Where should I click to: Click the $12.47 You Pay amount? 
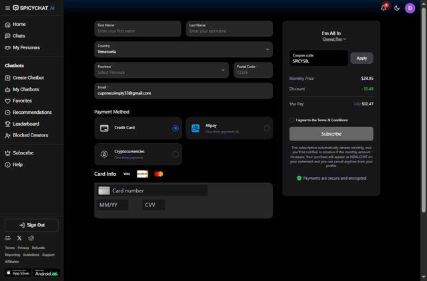pyautogui.click(x=368, y=104)
